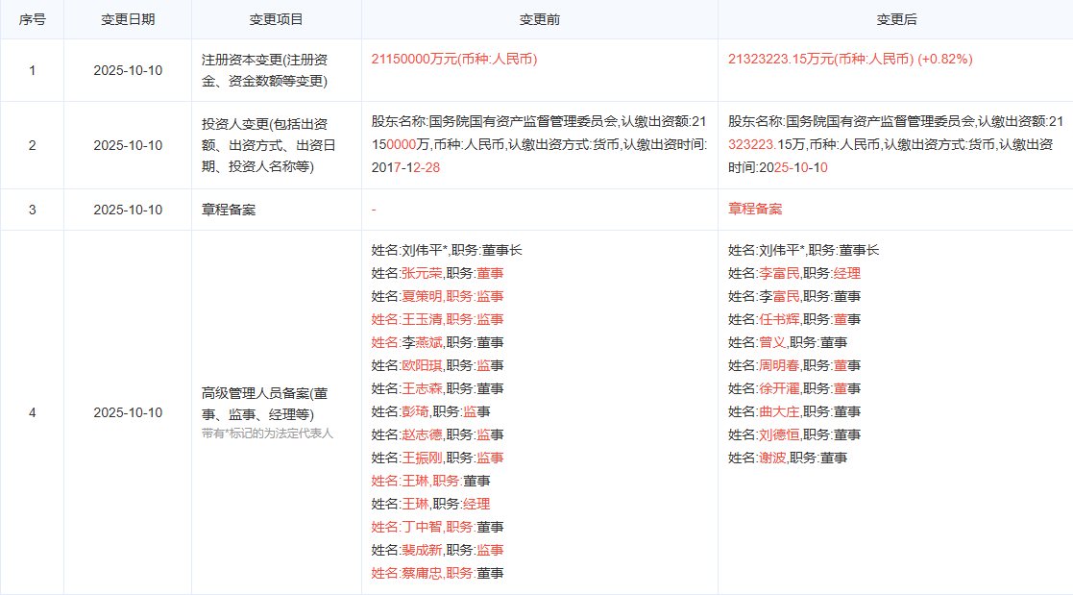The width and height of the screenshot is (1073, 595).
Task: Click the 注册资本变更 item in row 1
Action: [x=265, y=70]
